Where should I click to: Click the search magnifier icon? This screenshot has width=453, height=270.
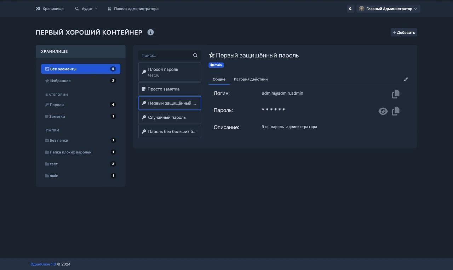(x=195, y=56)
